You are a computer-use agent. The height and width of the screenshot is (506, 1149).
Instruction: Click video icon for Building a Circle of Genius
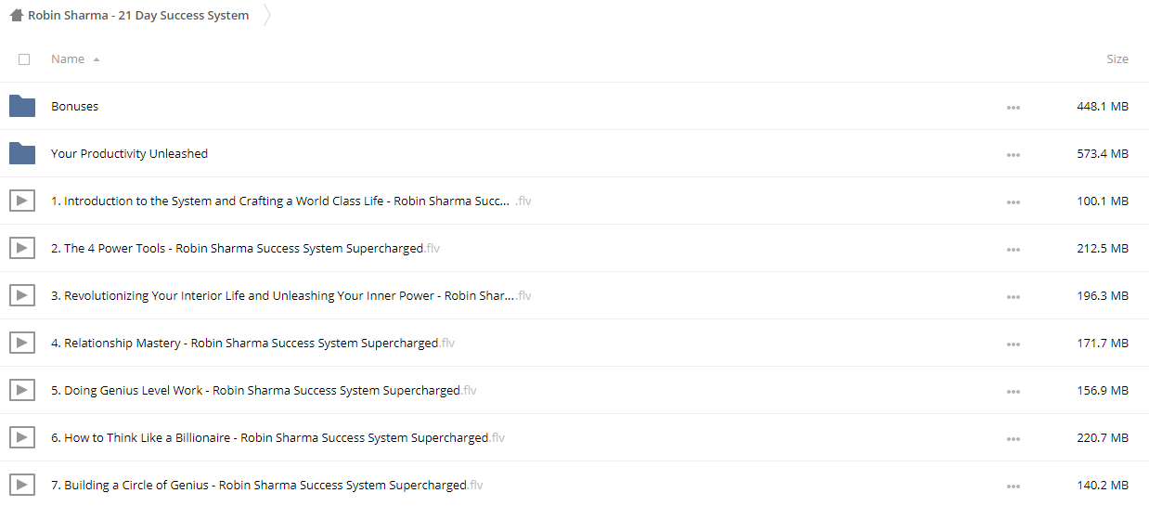click(x=22, y=485)
